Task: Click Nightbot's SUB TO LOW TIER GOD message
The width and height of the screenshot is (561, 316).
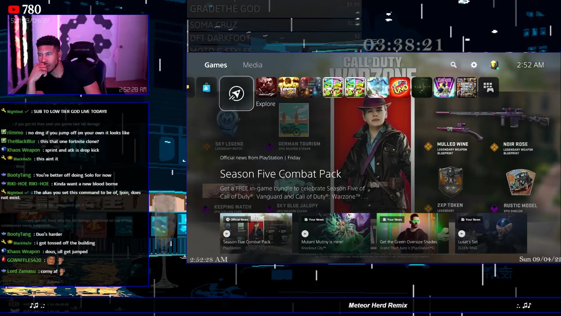Action: point(71,111)
